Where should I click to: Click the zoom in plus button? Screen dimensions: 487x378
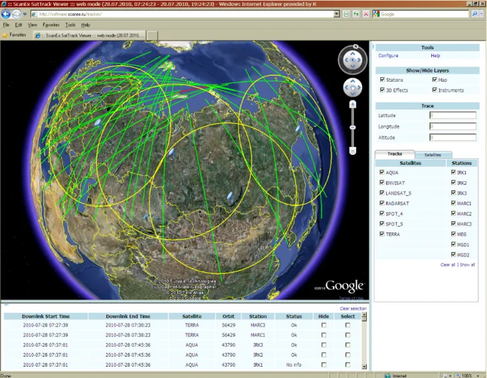[352, 104]
